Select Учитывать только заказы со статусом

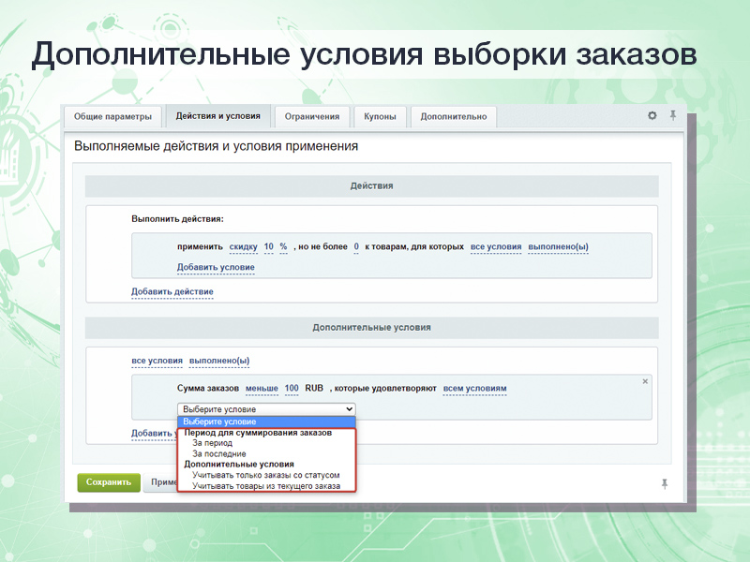click(x=265, y=475)
